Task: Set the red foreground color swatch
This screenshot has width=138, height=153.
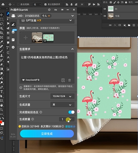Action: coord(1,122)
